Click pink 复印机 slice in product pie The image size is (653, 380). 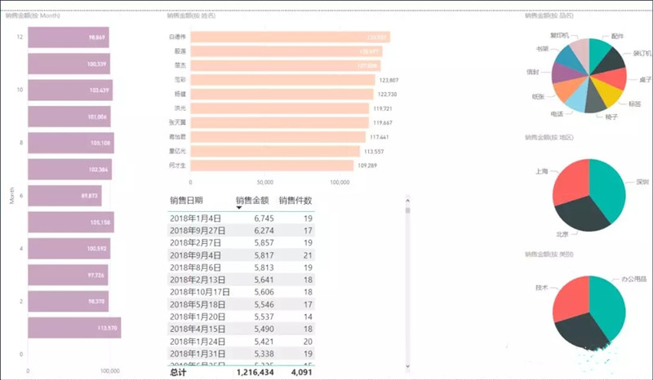[581, 51]
